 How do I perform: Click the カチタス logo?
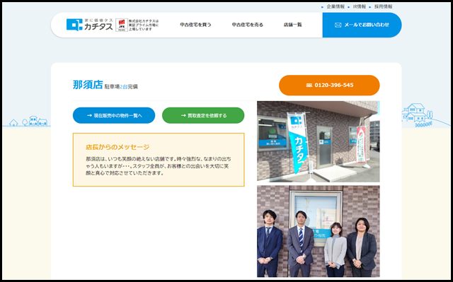90,25
